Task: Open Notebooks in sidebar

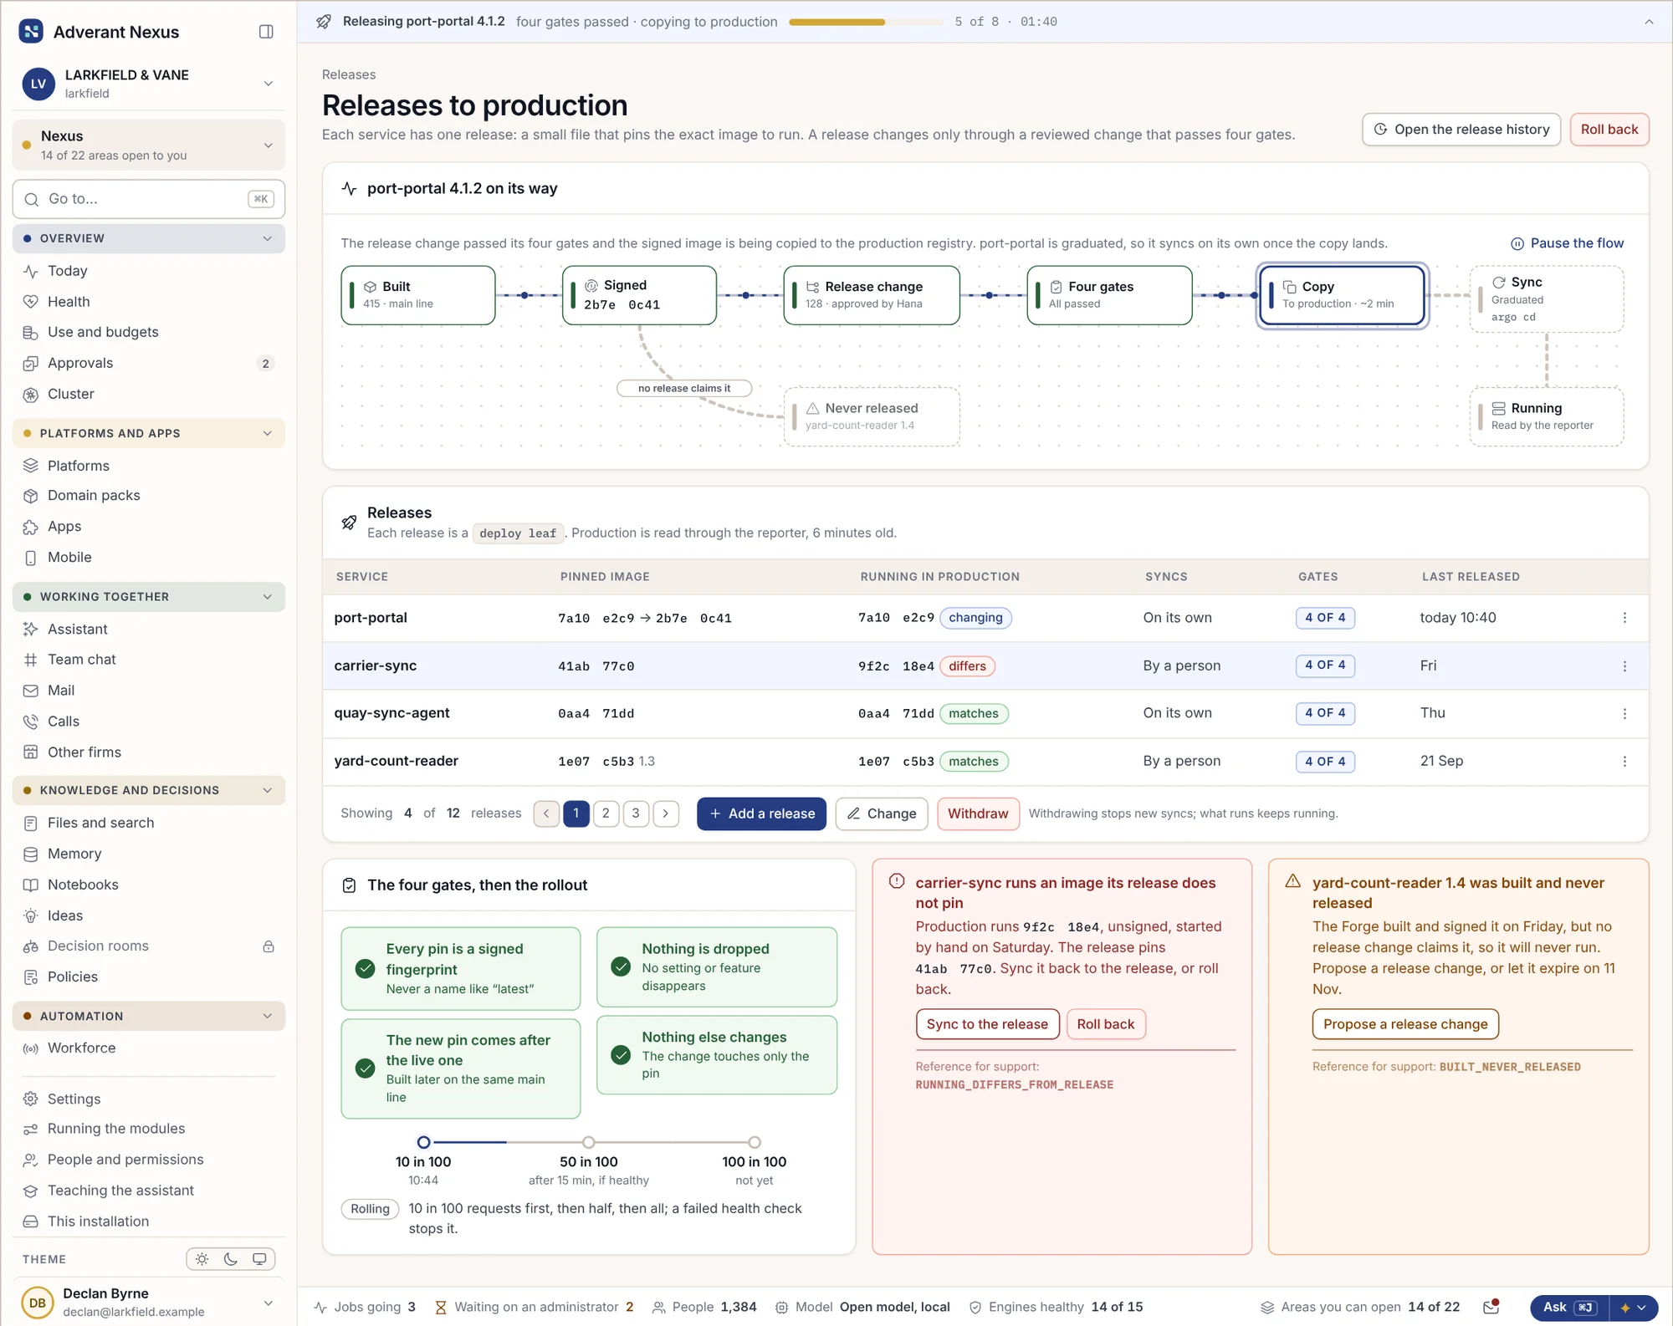Action: pyautogui.click(x=149, y=885)
